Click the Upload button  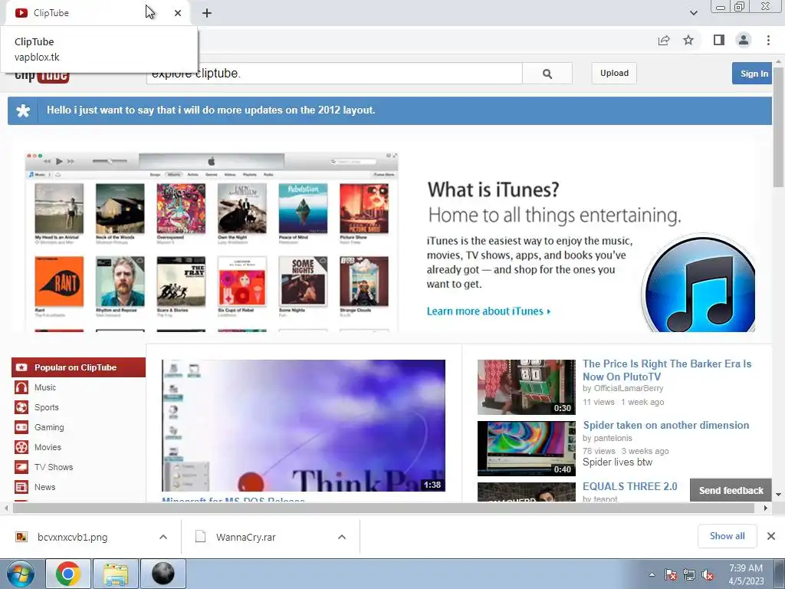pos(614,73)
